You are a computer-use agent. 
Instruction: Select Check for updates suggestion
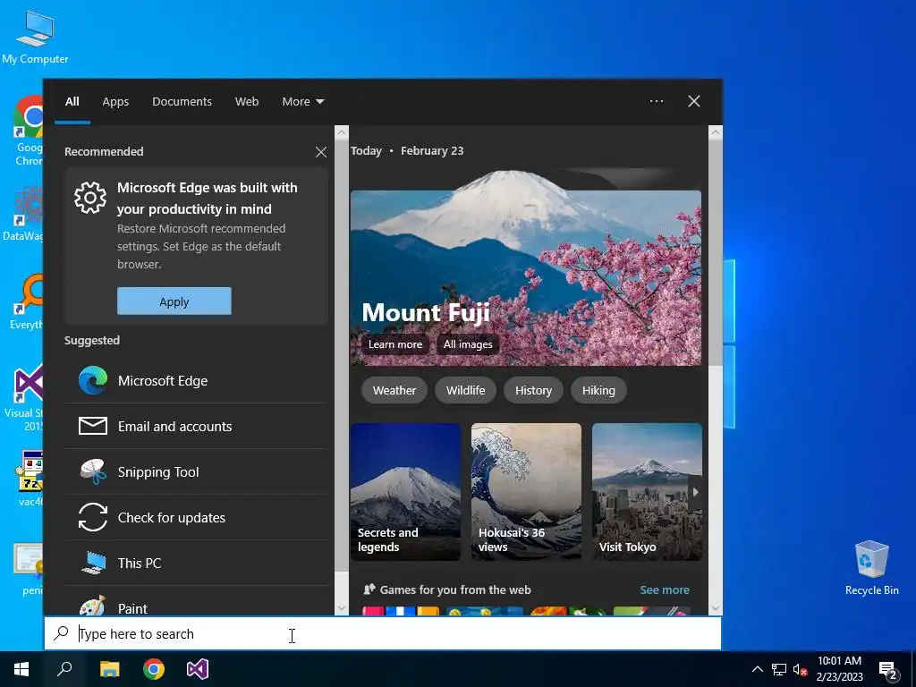[196, 518]
